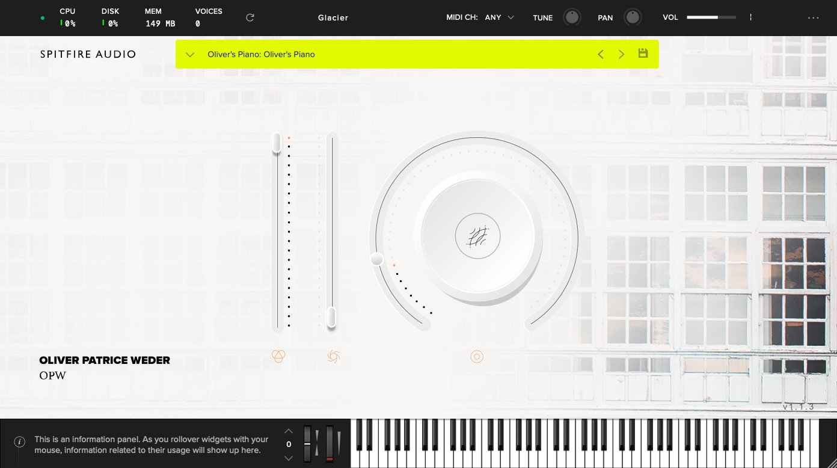Screen dimensions: 837x468
Task: Click the mod wheel with the red marker
Action: point(330,444)
